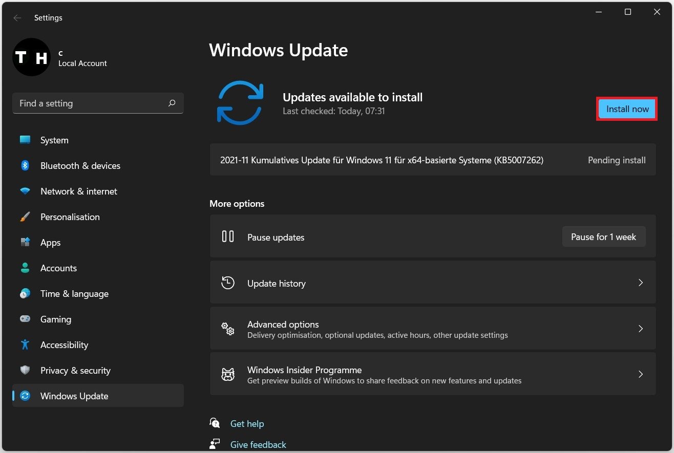674x453 pixels.
Task: Click the Windows Insider Programme cat icon
Action: pyautogui.click(x=228, y=374)
